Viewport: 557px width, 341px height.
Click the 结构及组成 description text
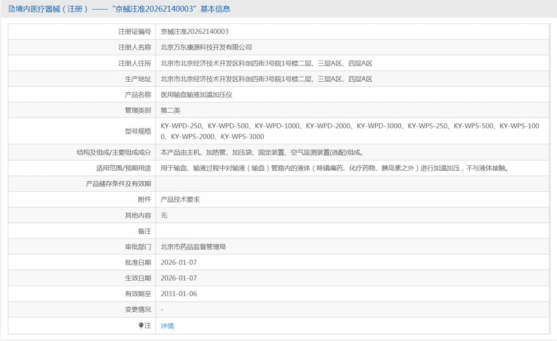click(x=262, y=152)
